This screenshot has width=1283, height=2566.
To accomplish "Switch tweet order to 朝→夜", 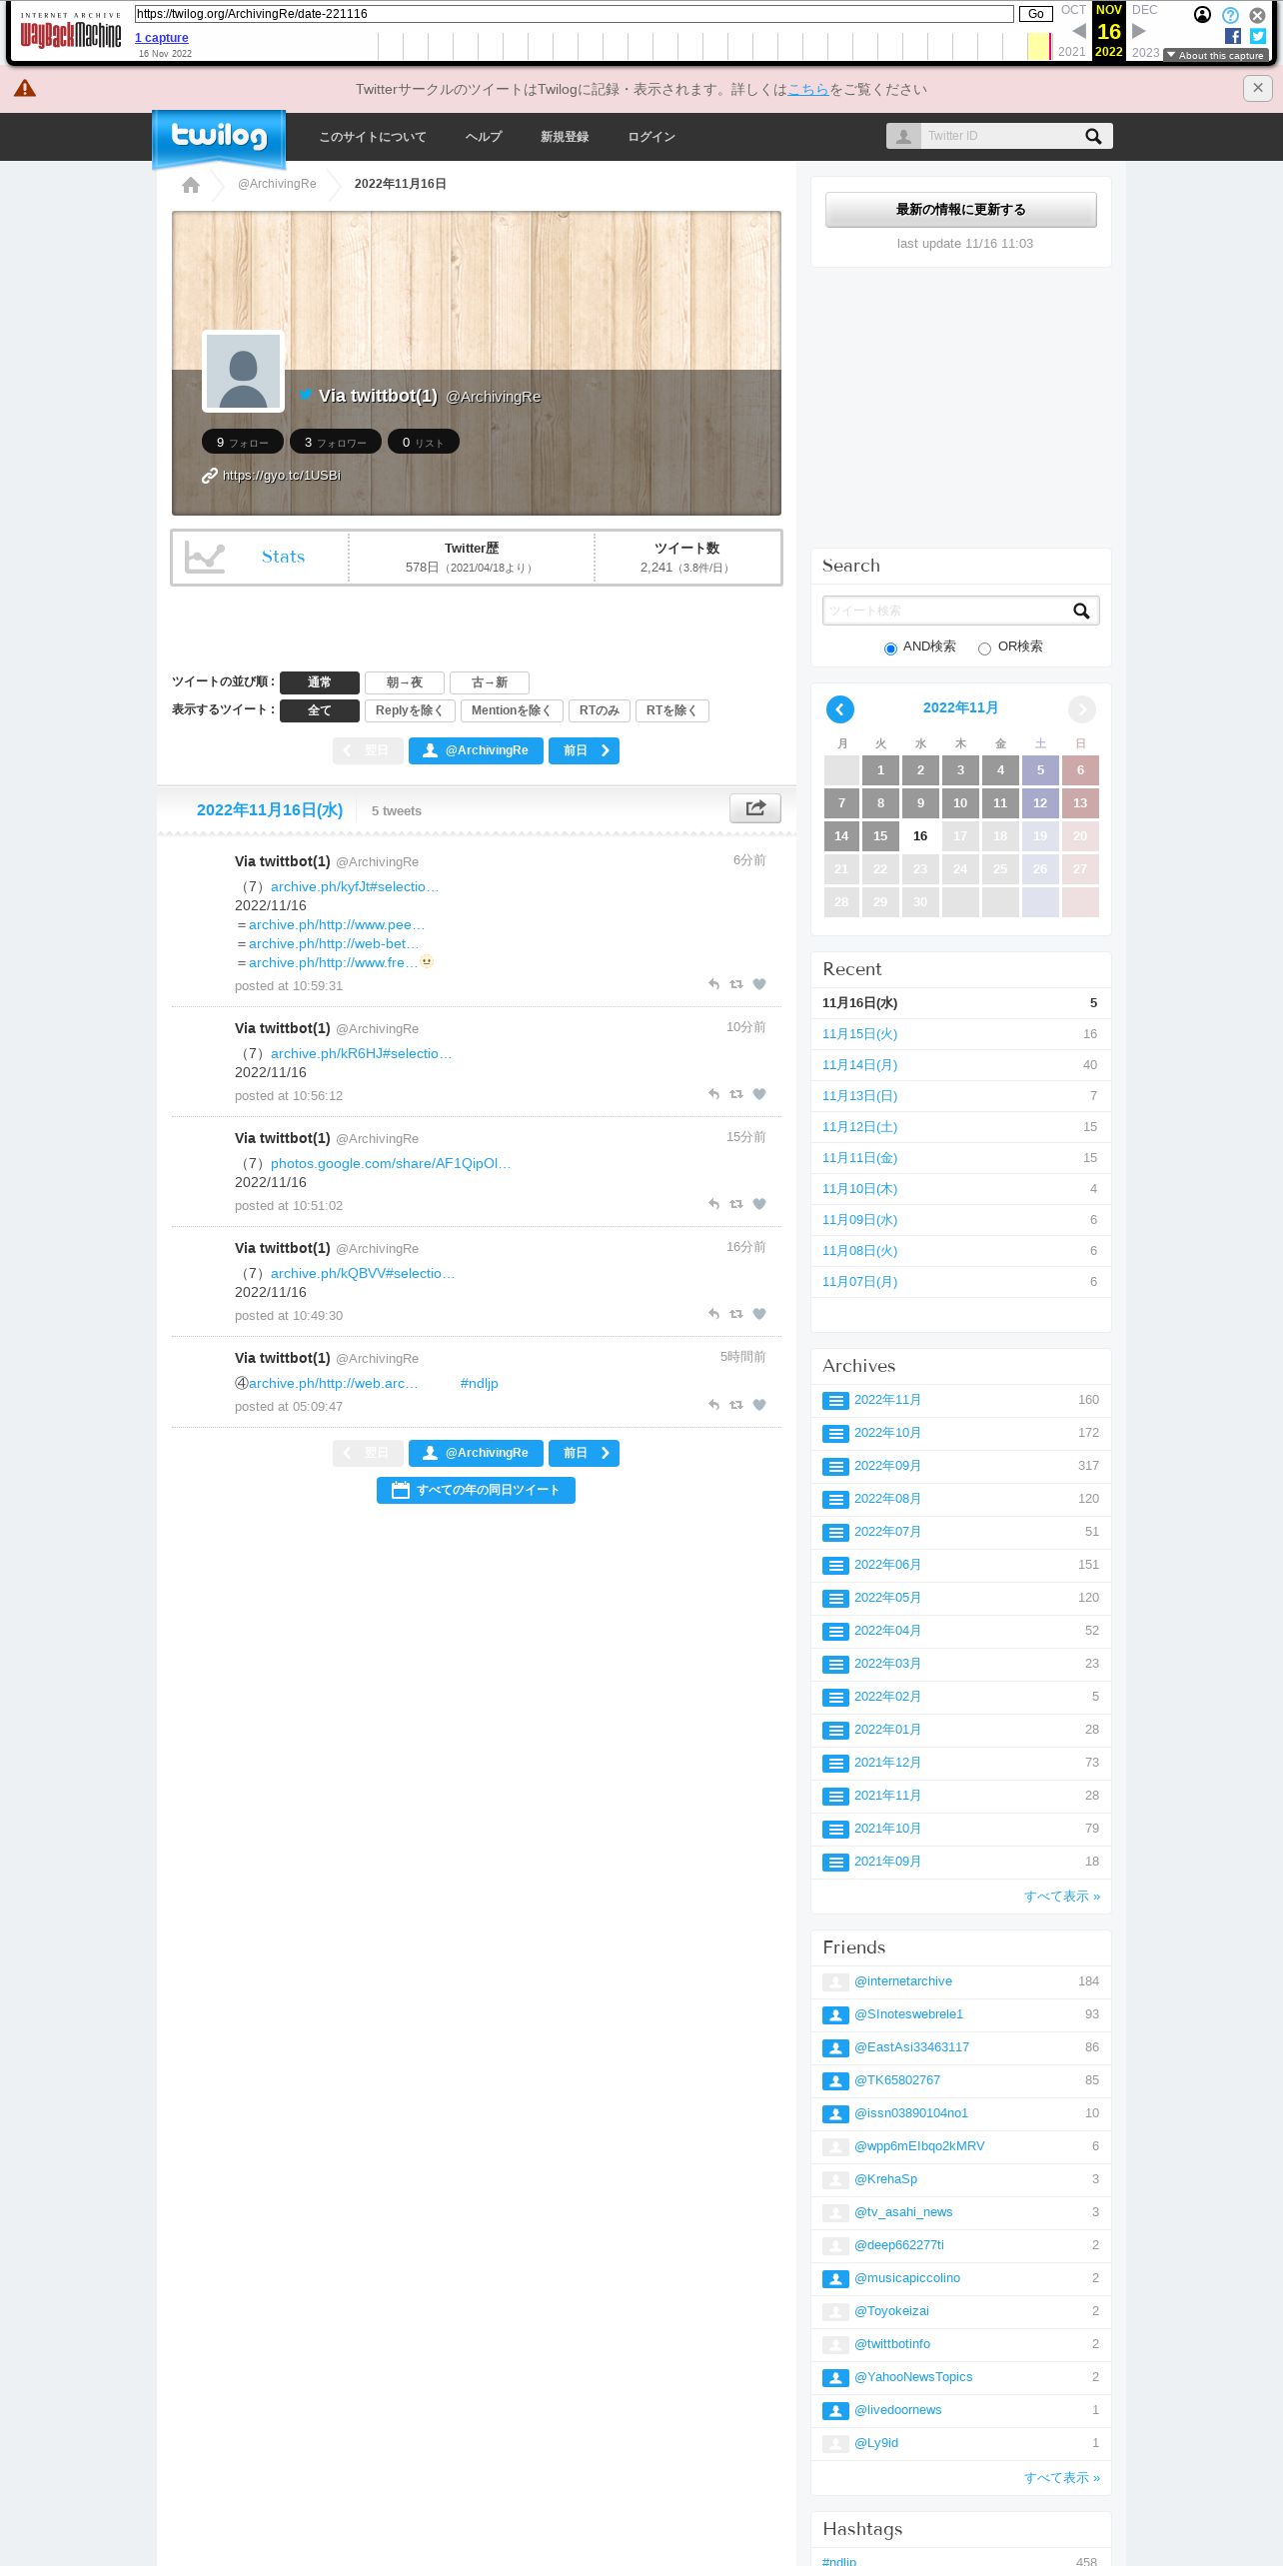I will pyautogui.click(x=405, y=682).
